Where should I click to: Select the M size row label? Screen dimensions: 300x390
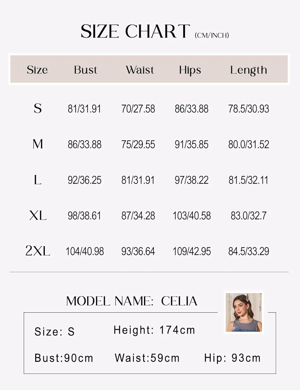tap(38, 144)
